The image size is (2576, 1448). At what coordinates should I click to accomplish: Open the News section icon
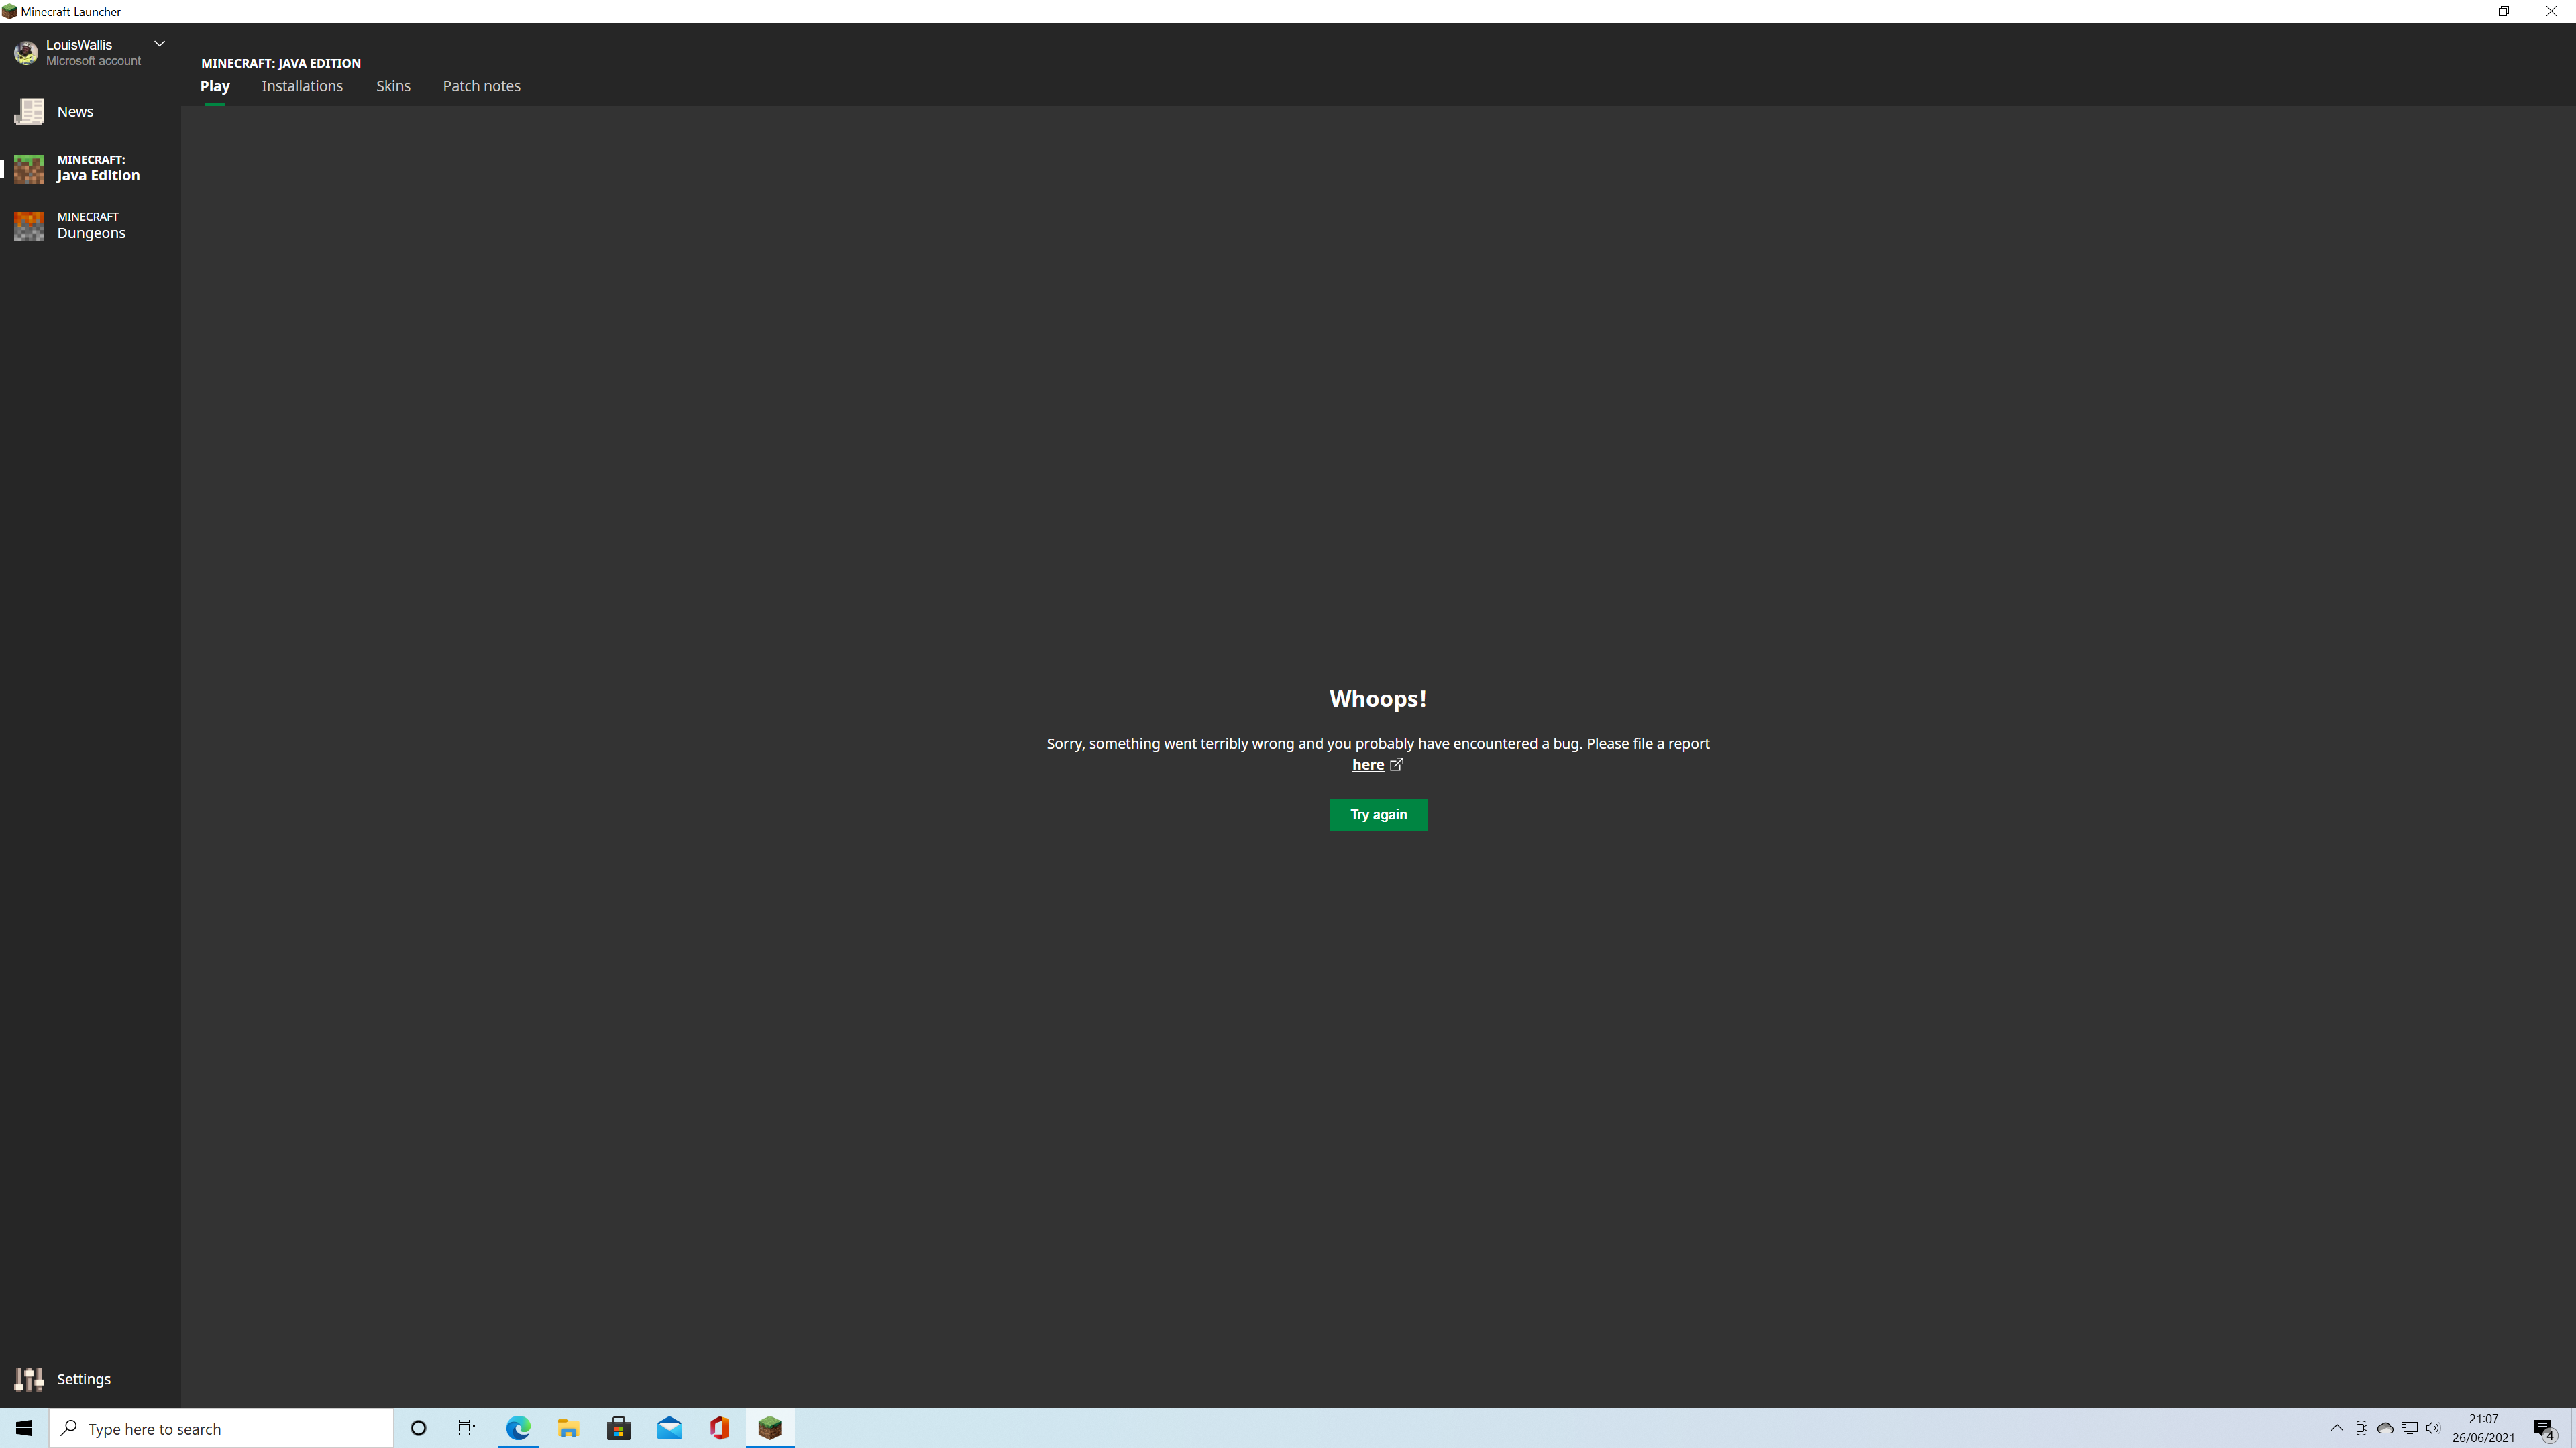point(29,112)
